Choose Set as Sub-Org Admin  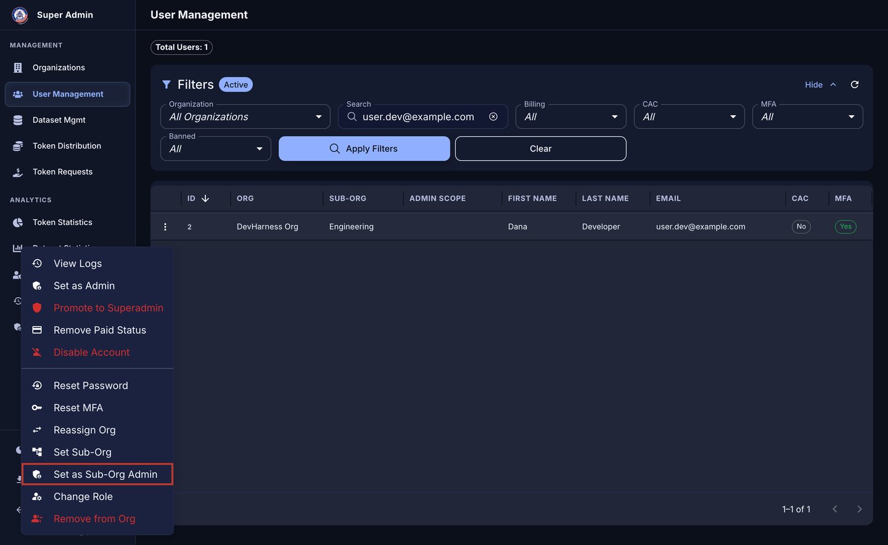97,474
